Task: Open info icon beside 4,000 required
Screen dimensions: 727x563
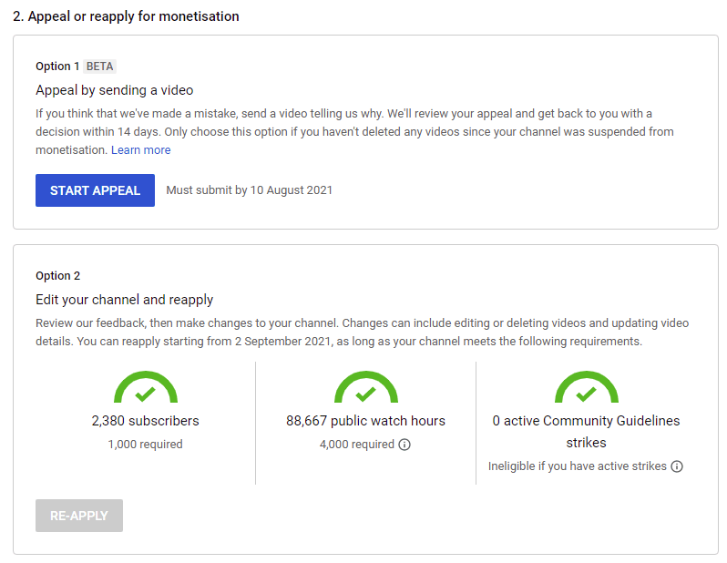Action: tap(404, 445)
